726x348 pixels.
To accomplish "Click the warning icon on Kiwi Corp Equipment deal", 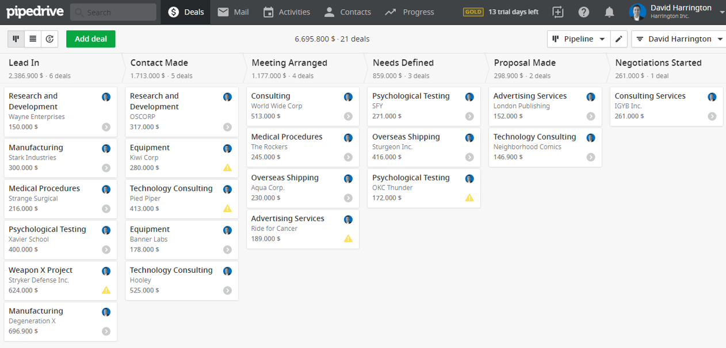I will click(x=227, y=168).
